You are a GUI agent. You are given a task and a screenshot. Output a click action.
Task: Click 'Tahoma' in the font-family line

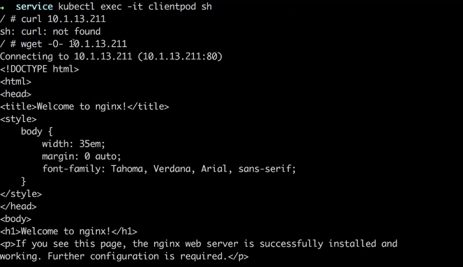(127, 169)
